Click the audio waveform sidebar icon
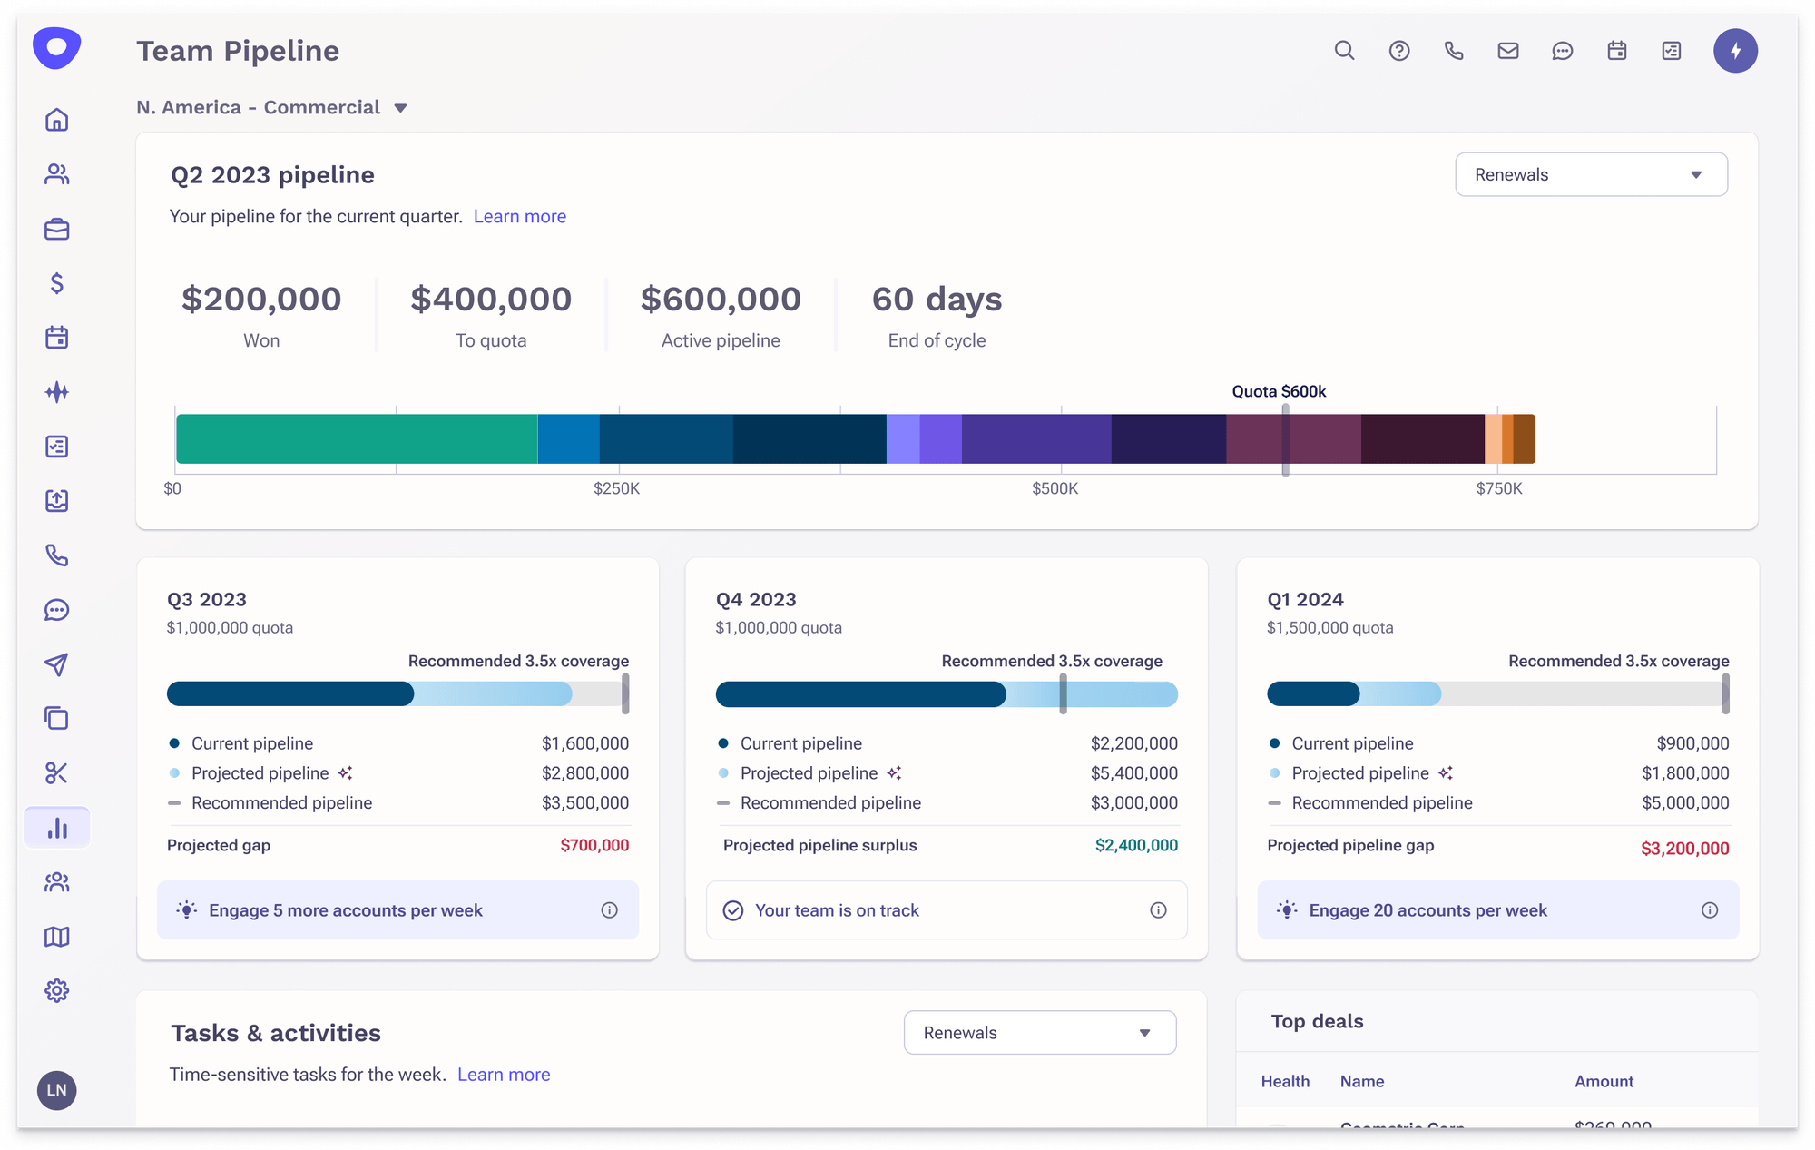Image resolution: width=1815 pixels, height=1150 pixels. click(x=57, y=392)
